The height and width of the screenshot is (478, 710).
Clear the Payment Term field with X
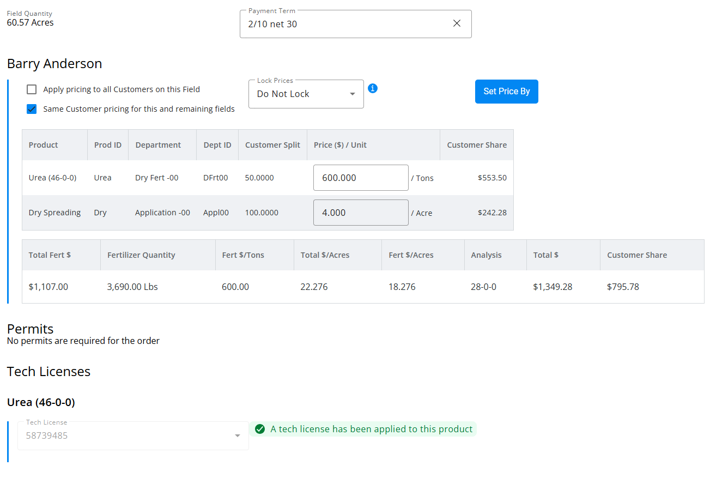pyautogui.click(x=457, y=23)
